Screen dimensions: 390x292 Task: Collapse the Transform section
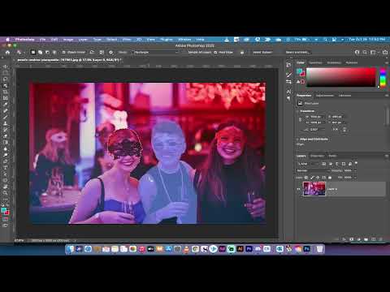tap(298, 111)
